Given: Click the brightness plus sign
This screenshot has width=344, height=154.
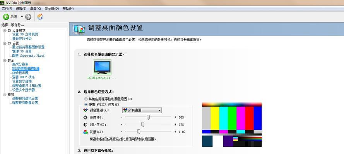Looking at the screenshot, I should coord(175,117).
